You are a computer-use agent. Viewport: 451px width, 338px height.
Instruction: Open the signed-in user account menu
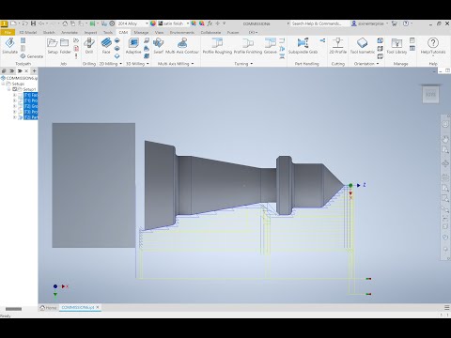(x=370, y=23)
